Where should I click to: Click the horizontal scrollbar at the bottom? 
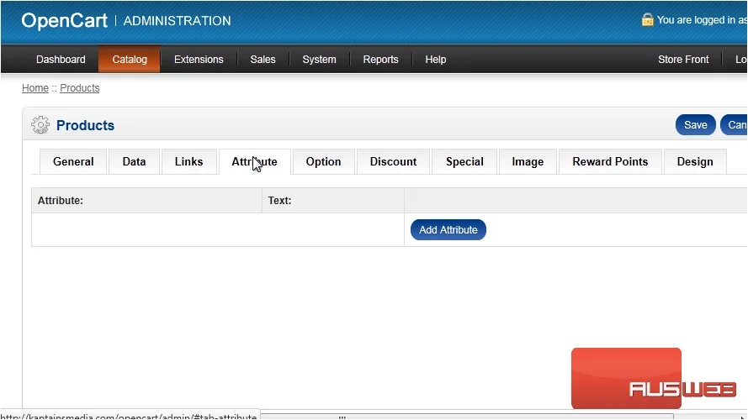466,417
